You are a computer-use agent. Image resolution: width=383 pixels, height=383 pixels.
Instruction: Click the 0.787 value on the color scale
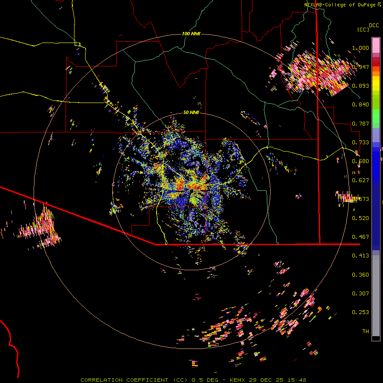(360, 123)
